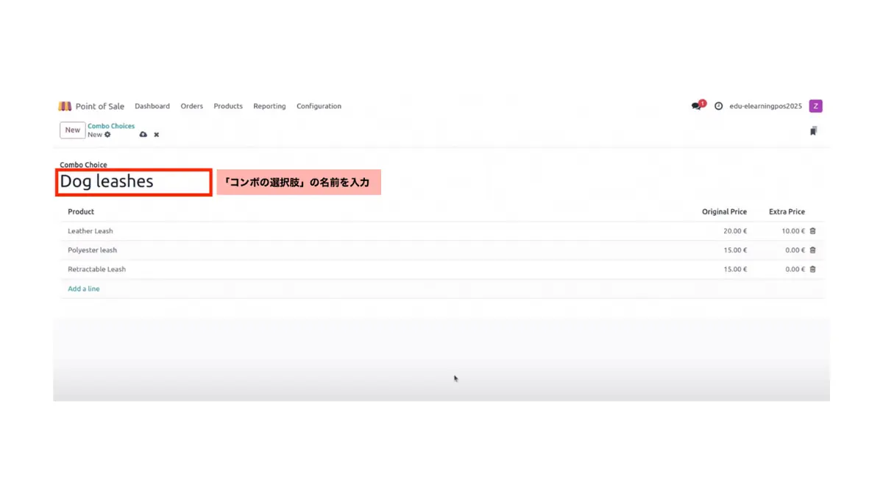Open the activities clock icon
This screenshot has width=883, height=497.
point(718,106)
